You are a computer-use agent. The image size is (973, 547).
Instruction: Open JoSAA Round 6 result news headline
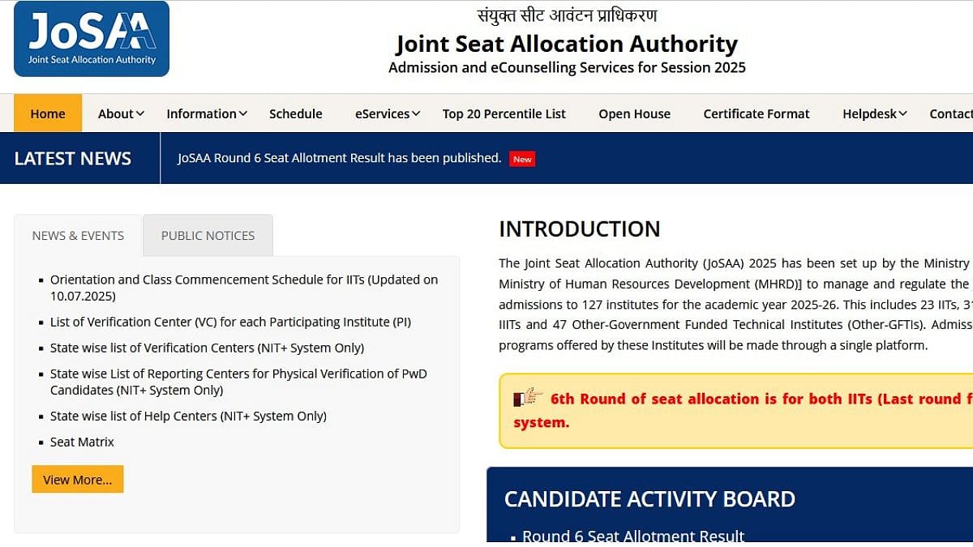click(x=340, y=158)
